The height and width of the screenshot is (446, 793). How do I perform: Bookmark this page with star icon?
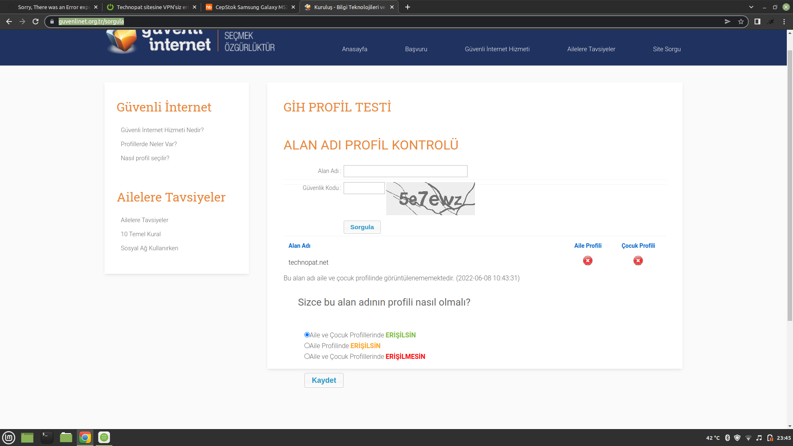(x=741, y=21)
